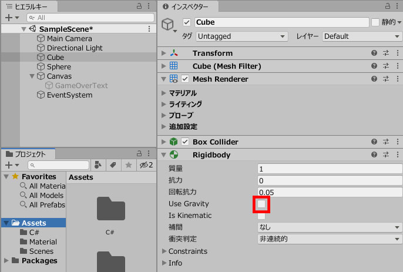Enable the Is Kinematic checkbox
The width and height of the screenshot is (403, 272).
click(261, 216)
